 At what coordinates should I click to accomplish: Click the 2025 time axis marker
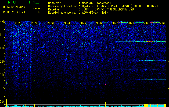(x=83, y=23)
